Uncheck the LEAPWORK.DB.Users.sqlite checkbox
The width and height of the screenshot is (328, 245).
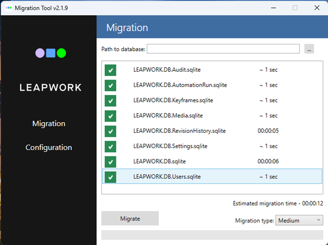tap(110, 177)
